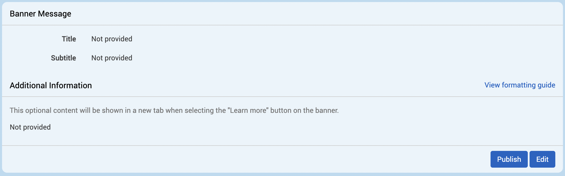Click the divider under Additional Information heading
565x176 pixels.
282,97
